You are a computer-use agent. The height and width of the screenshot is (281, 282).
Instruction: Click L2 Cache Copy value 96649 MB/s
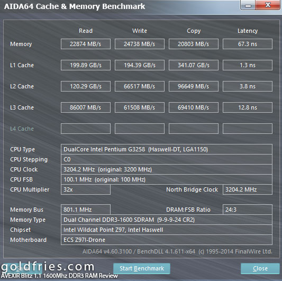pyautogui.click(x=194, y=86)
